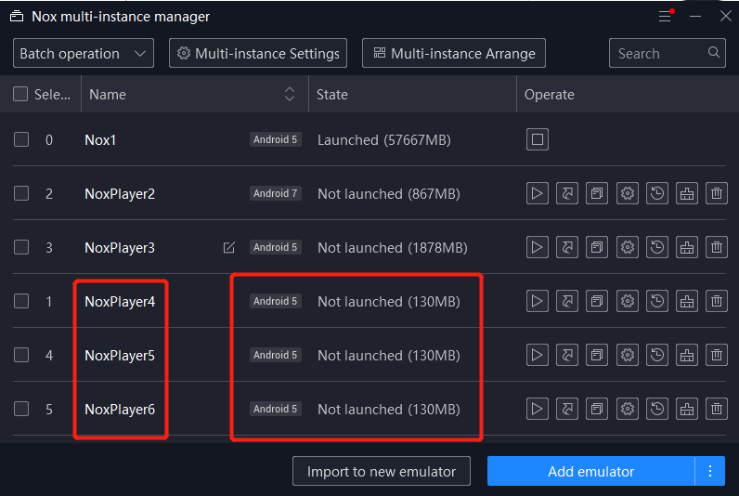
Task: Click Not launched (1878MB) state text
Action: click(393, 247)
